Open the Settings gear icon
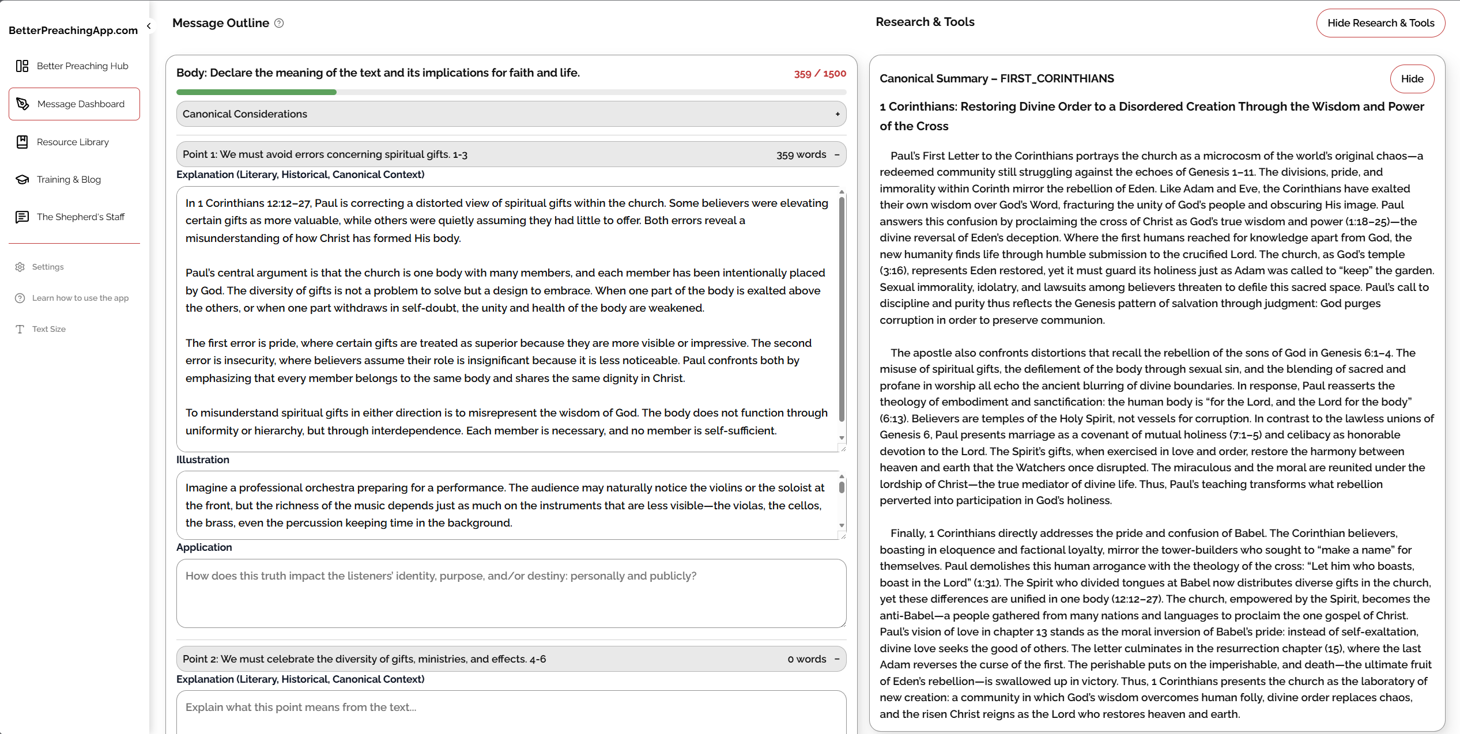The width and height of the screenshot is (1460, 734). [x=19, y=266]
